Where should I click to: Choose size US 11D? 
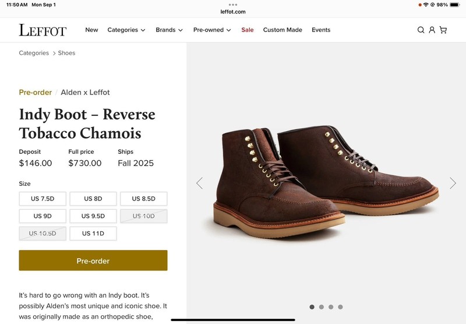pyautogui.click(x=93, y=234)
